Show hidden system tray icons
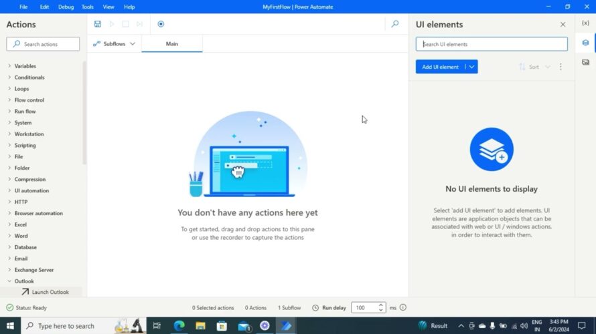This screenshot has height=334, width=596. point(461,326)
